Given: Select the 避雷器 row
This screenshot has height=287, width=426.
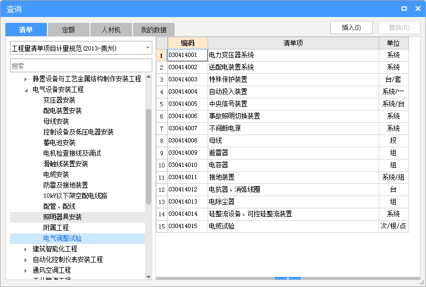Looking at the screenshot, I should click(283, 153).
